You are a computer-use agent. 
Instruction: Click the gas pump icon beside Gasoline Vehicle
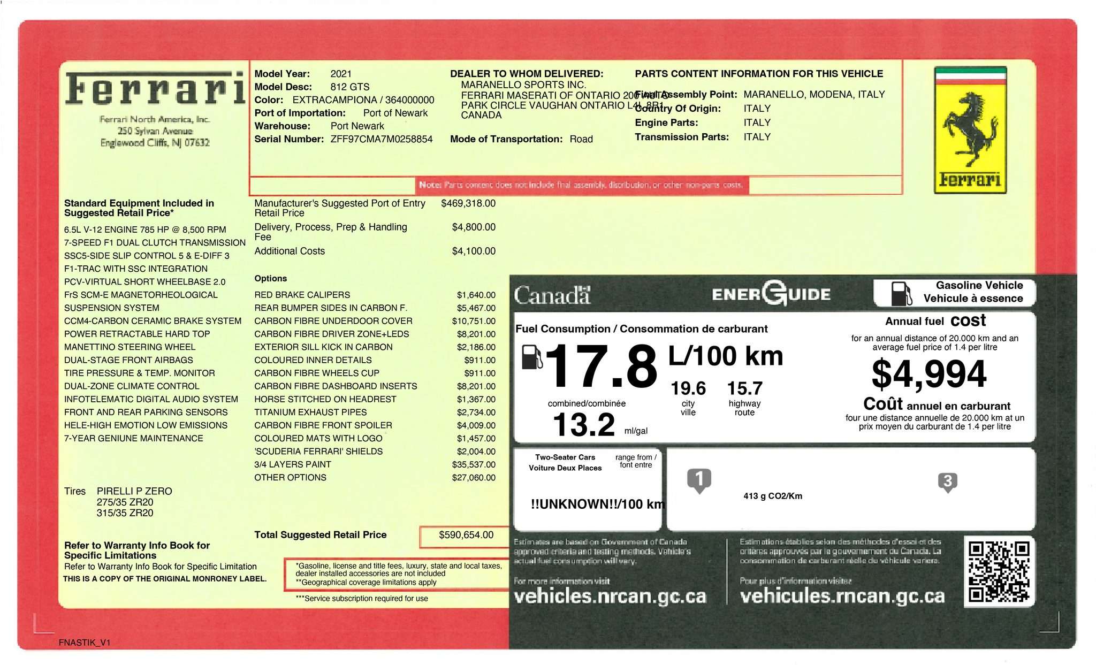click(x=901, y=293)
